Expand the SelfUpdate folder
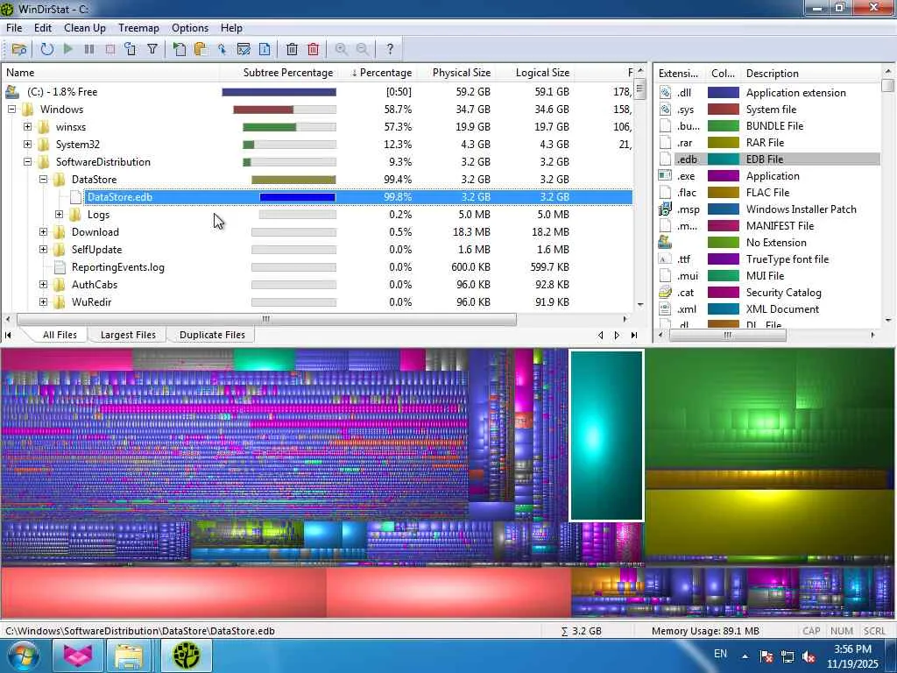This screenshot has width=897, height=673. tap(44, 250)
